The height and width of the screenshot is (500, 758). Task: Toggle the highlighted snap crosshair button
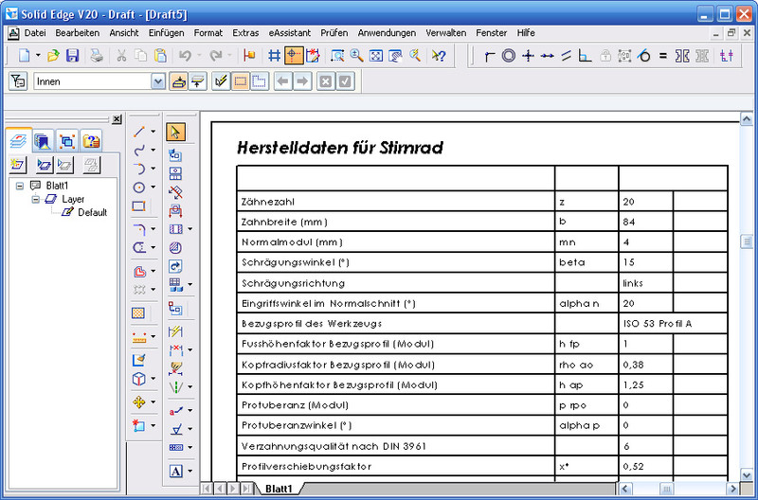click(x=295, y=56)
